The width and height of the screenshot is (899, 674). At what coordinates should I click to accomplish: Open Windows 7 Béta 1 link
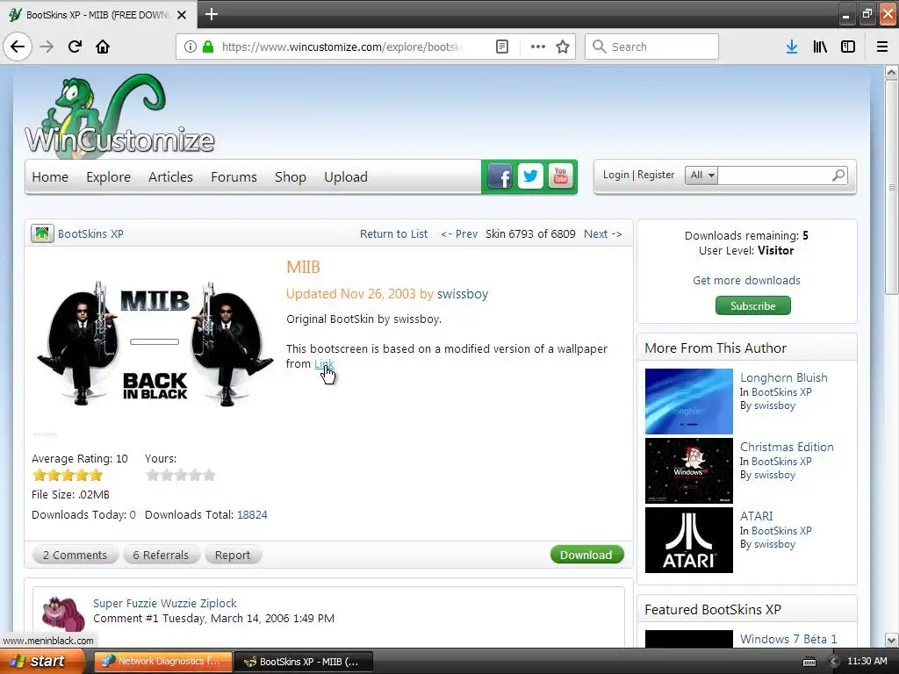click(788, 639)
